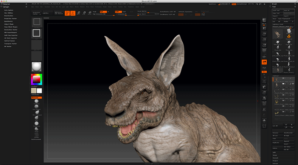Click the Move view icon on right shelf

(264, 87)
